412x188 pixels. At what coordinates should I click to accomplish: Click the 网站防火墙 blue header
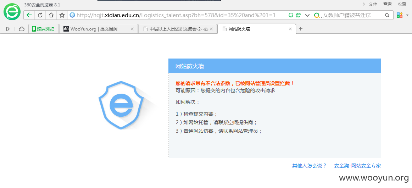[x=274, y=66]
